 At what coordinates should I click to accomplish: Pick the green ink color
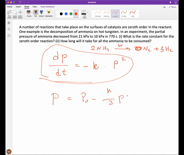[x=71, y=14]
